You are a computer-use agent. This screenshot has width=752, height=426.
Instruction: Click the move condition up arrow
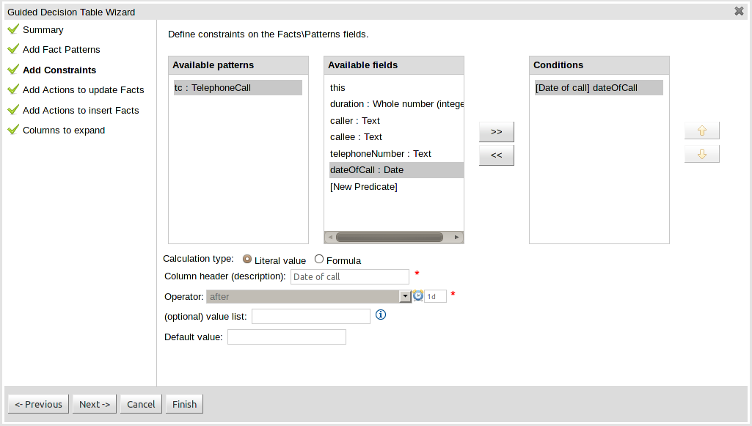tap(701, 131)
